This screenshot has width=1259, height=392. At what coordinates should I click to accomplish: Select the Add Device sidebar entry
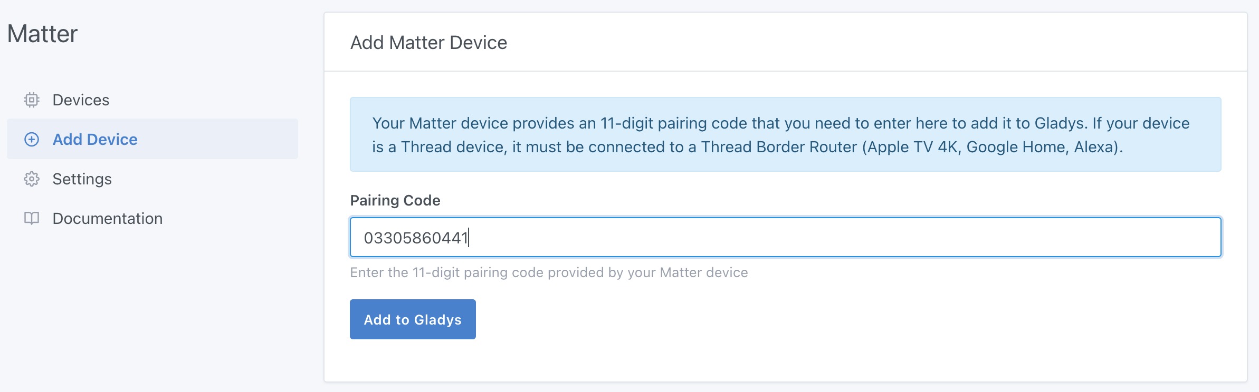[x=95, y=140]
